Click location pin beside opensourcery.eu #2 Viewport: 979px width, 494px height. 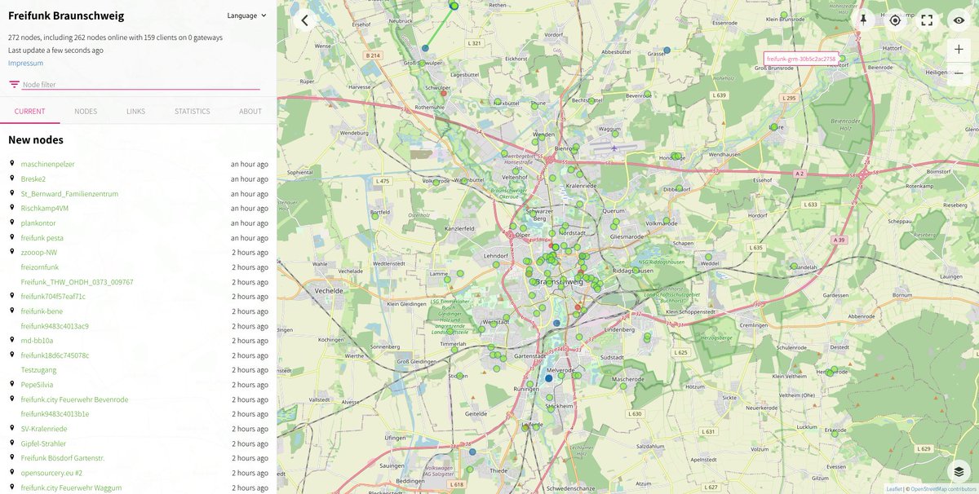pos(12,471)
